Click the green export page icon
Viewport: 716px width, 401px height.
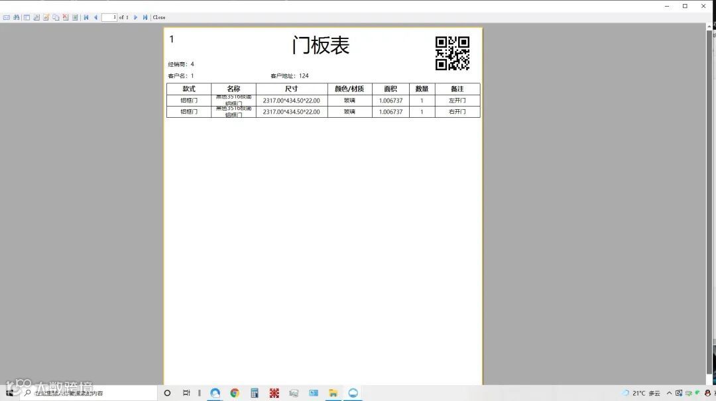tap(75, 17)
